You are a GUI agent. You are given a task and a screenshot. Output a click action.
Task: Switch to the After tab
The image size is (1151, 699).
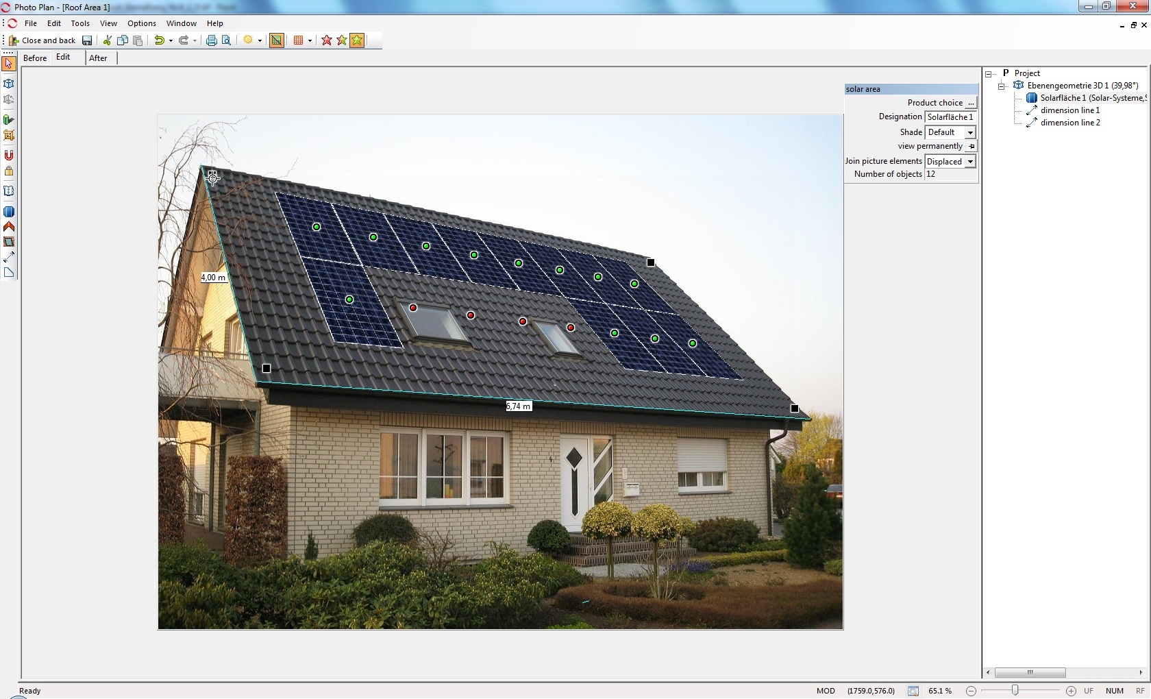point(98,58)
